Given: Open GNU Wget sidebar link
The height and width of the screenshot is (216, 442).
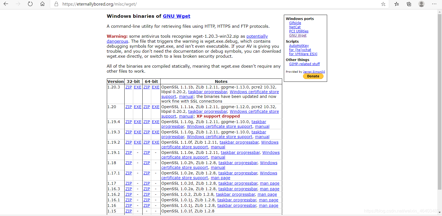Looking at the screenshot, I should [298, 35].
